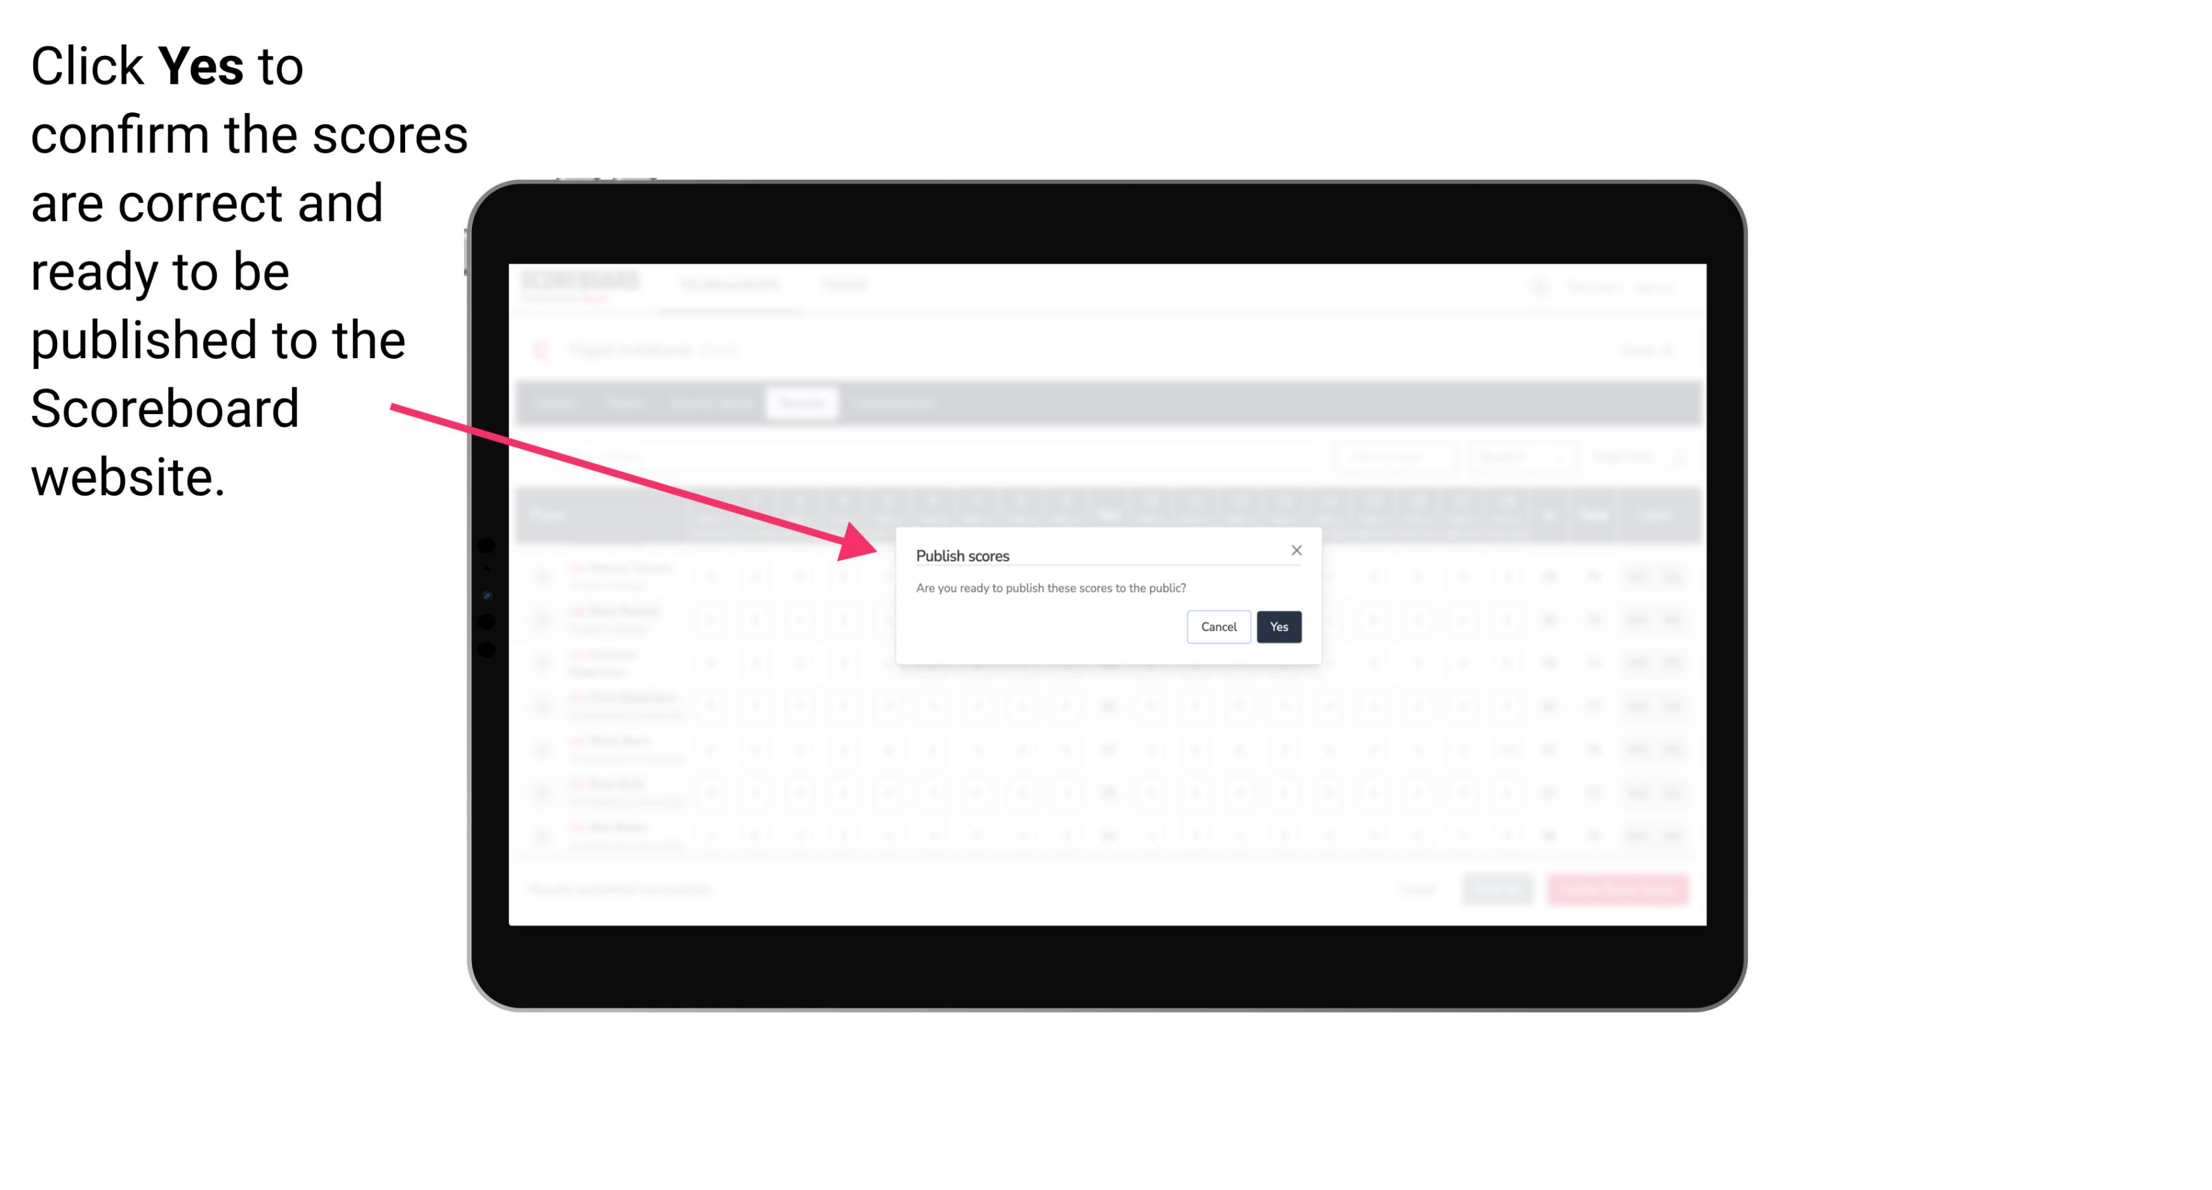Click the Publish Scores icon button

(1276, 625)
